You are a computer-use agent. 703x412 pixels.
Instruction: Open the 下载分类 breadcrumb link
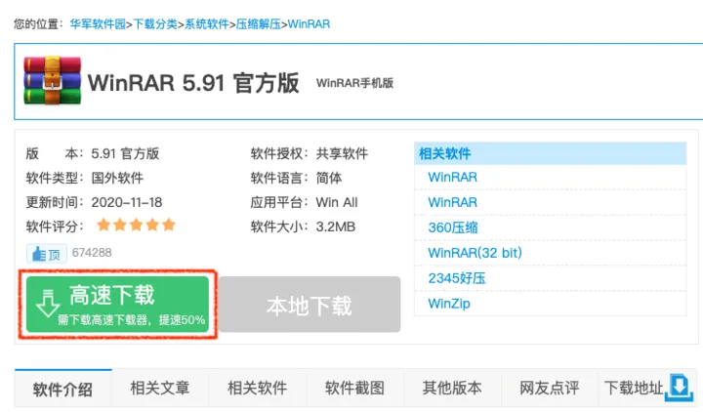click(155, 23)
